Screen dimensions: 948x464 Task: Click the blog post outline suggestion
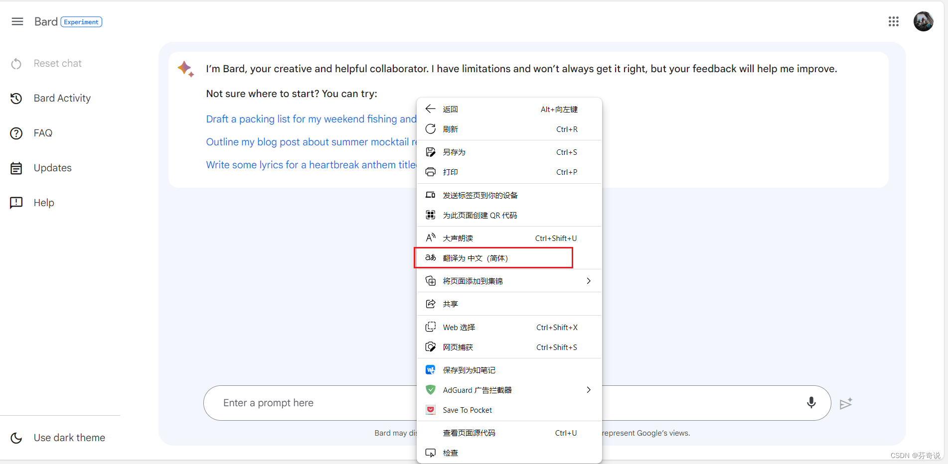[311, 142]
